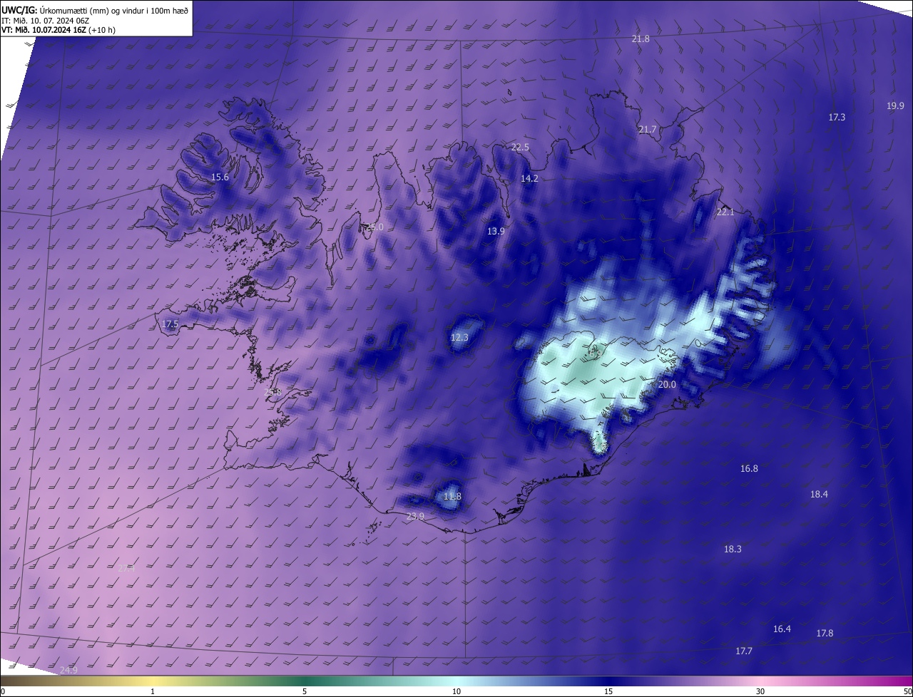Click the 13.9 value label
The image size is (913, 697).
click(496, 231)
